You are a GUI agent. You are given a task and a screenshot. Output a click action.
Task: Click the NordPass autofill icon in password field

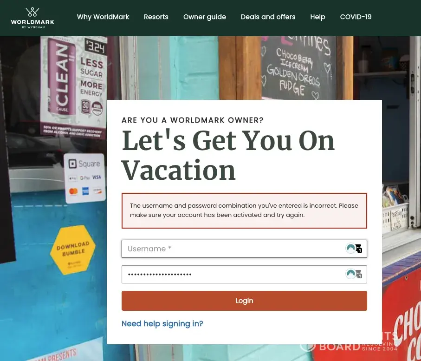pos(350,274)
